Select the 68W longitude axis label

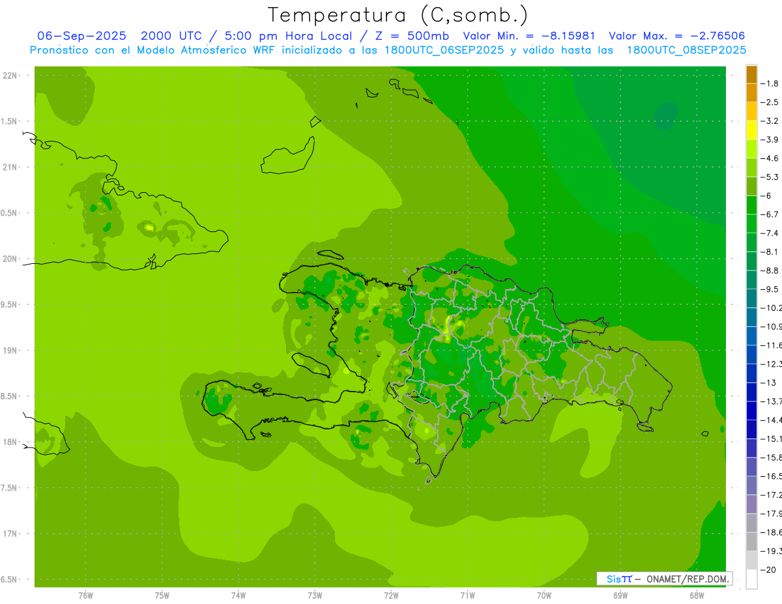[x=696, y=596]
